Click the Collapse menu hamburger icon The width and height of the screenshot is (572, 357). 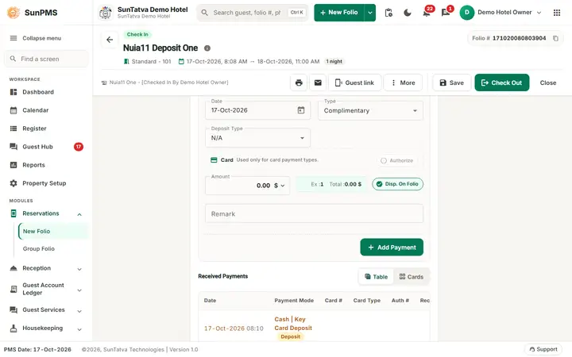(x=14, y=38)
